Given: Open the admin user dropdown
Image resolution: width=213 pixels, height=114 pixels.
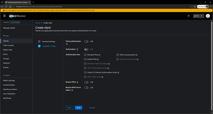Looking at the screenshot, I should click(x=198, y=16).
